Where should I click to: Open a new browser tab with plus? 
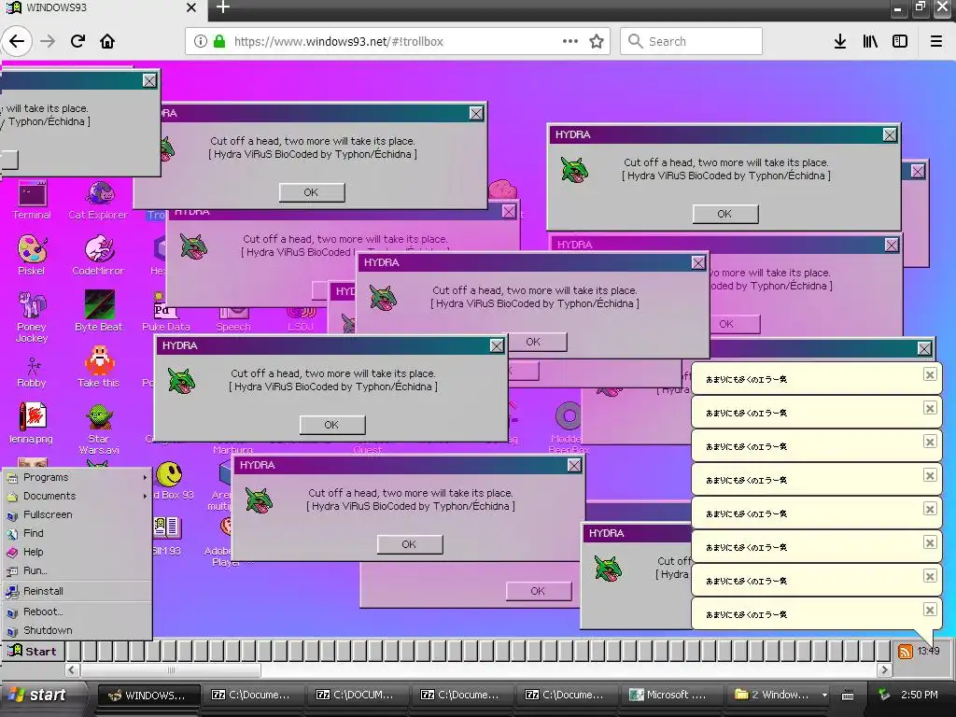click(x=222, y=7)
